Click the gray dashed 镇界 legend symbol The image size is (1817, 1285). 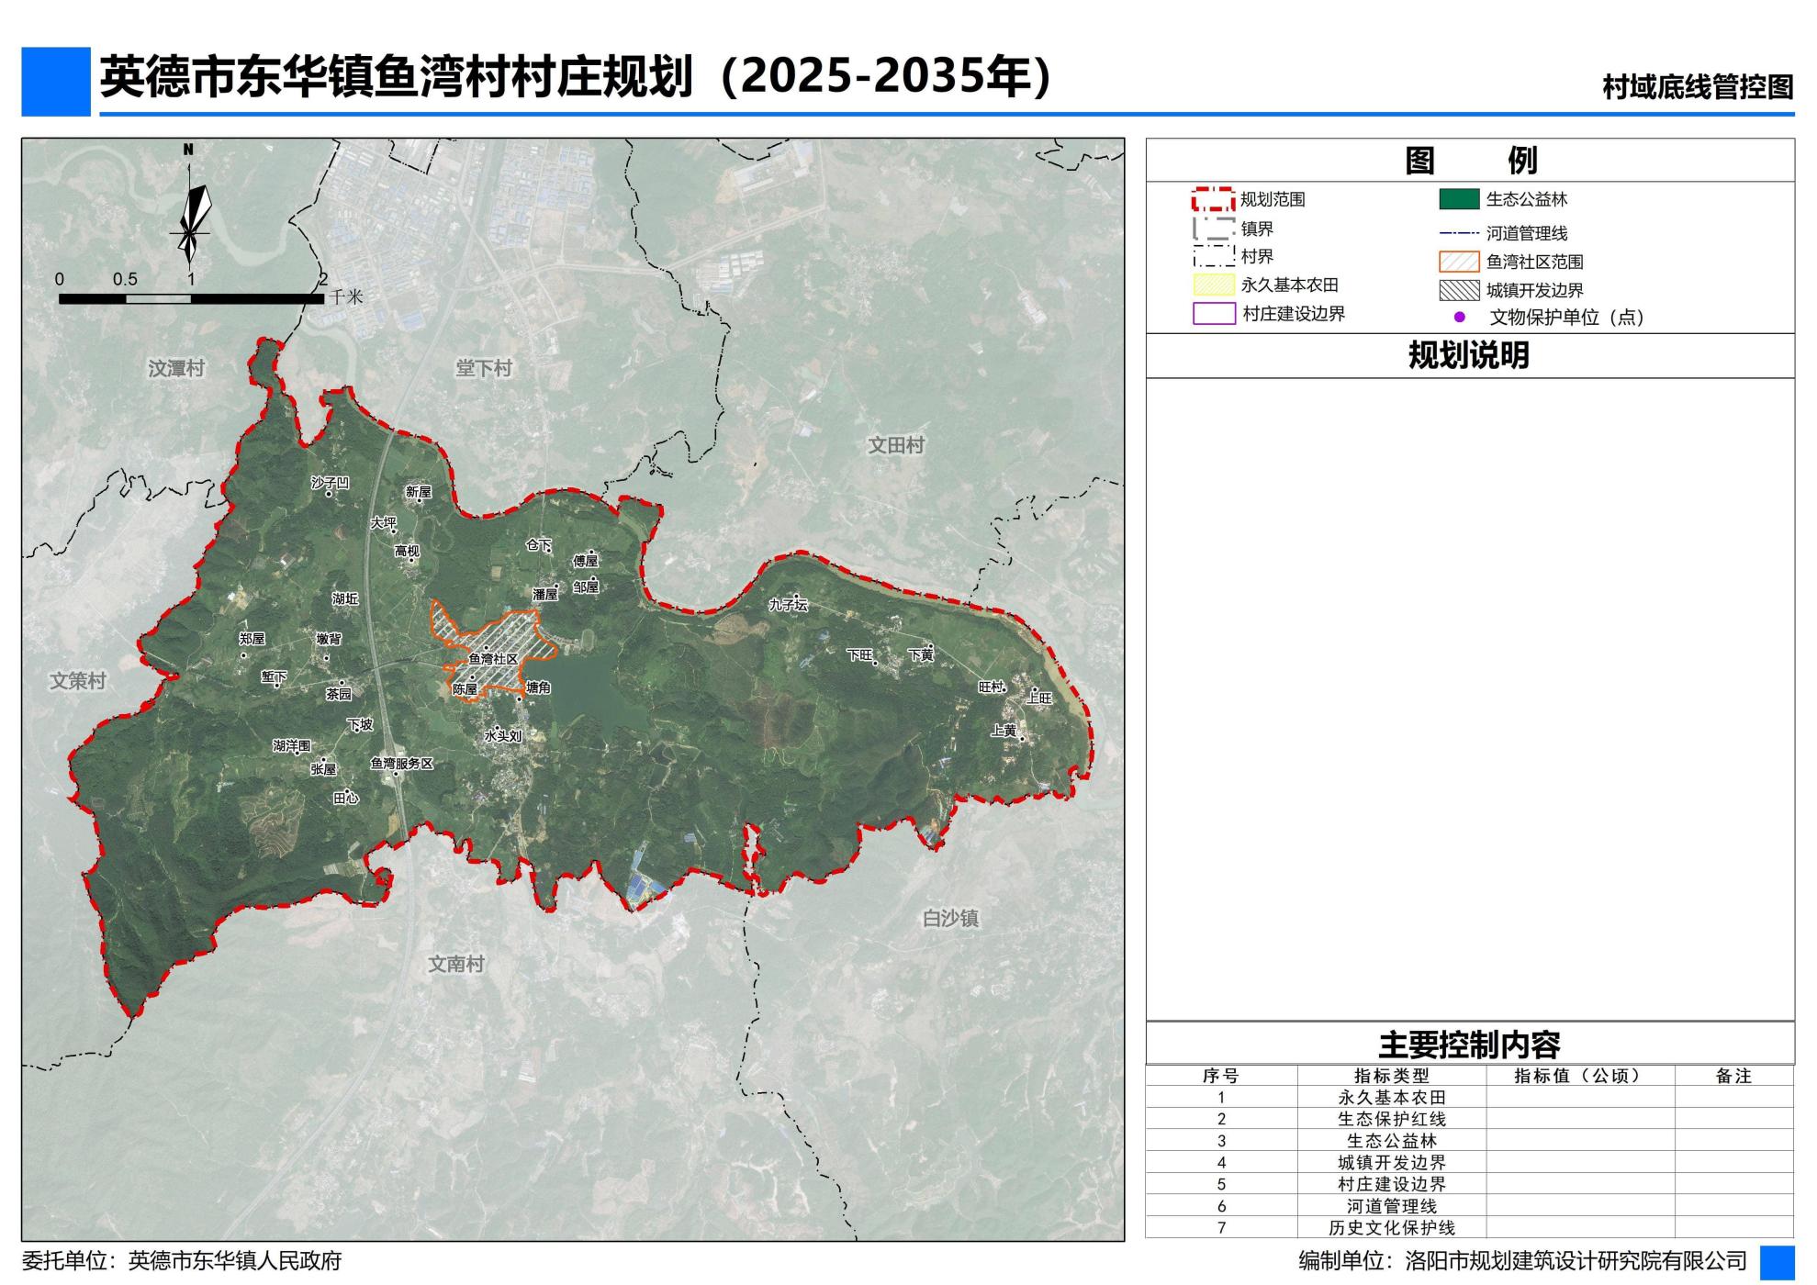tap(1212, 228)
